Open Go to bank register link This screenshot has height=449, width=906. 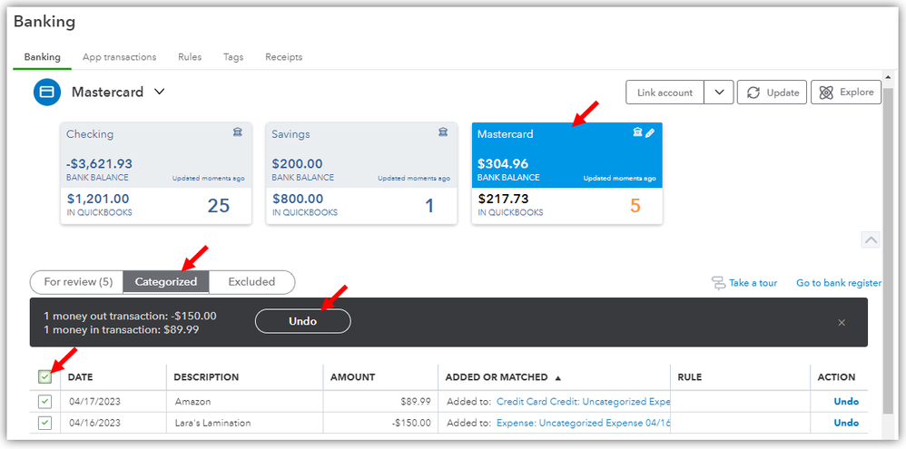[x=839, y=283]
